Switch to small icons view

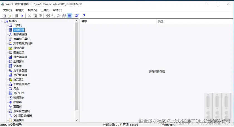[x=53, y=16]
